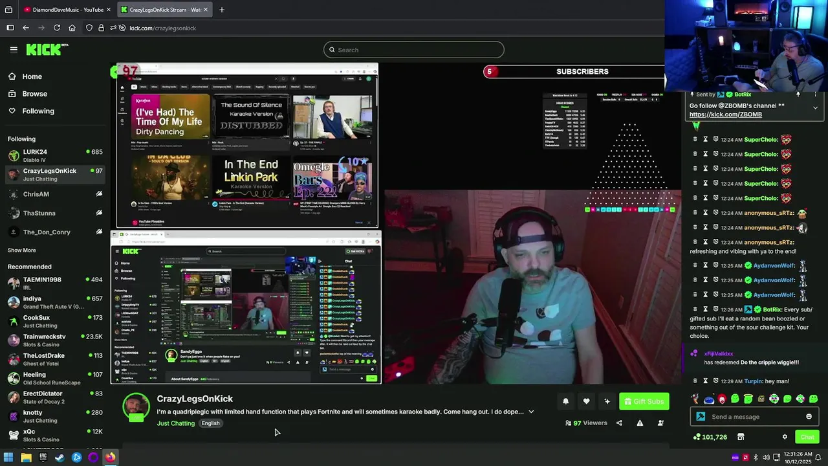The image size is (828, 466).
Task: Click the site padlock icon
Action: pyautogui.click(x=101, y=28)
